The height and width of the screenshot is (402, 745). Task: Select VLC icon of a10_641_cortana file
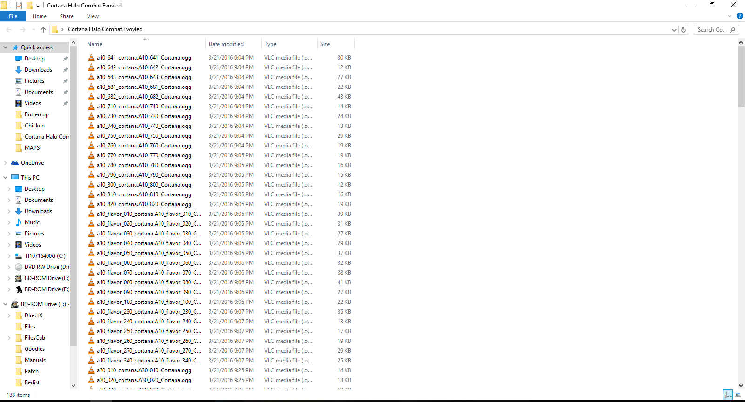point(91,58)
